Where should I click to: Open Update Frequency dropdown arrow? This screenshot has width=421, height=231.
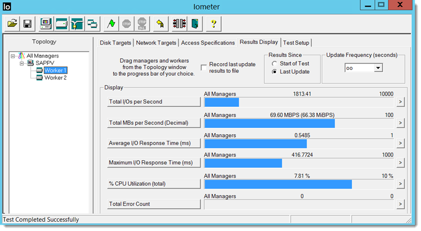coord(378,68)
